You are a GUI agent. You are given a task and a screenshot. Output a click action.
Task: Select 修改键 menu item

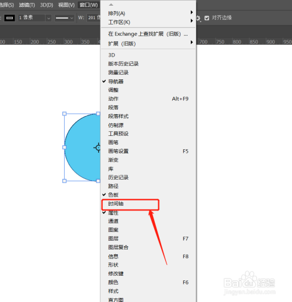pyautogui.click(x=148, y=273)
